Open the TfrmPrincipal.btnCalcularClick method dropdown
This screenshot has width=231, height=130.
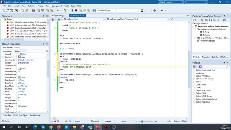[169, 19]
